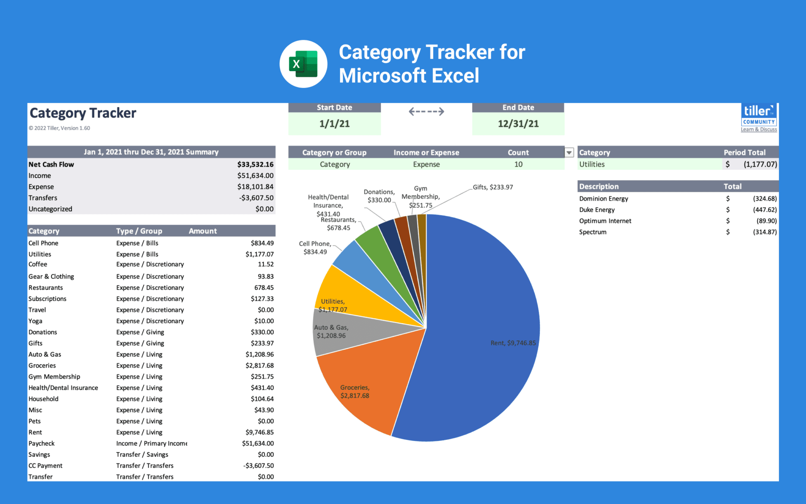Viewport: 806px width, 504px height.
Task: Open the Learn & Discuss link
Action: 758,129
